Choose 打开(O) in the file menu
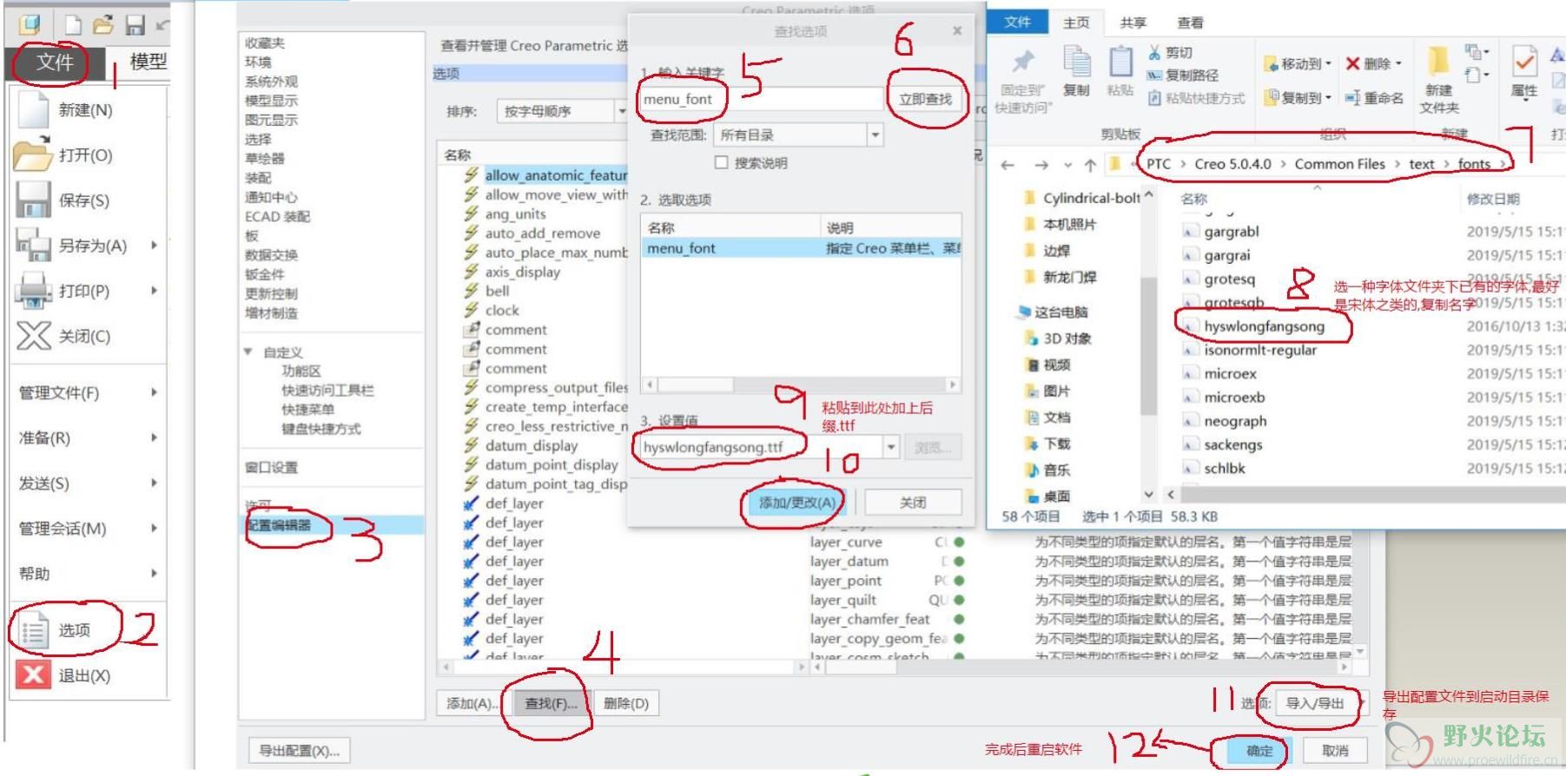The image size is (1566, 776). [x=85, y=155]
